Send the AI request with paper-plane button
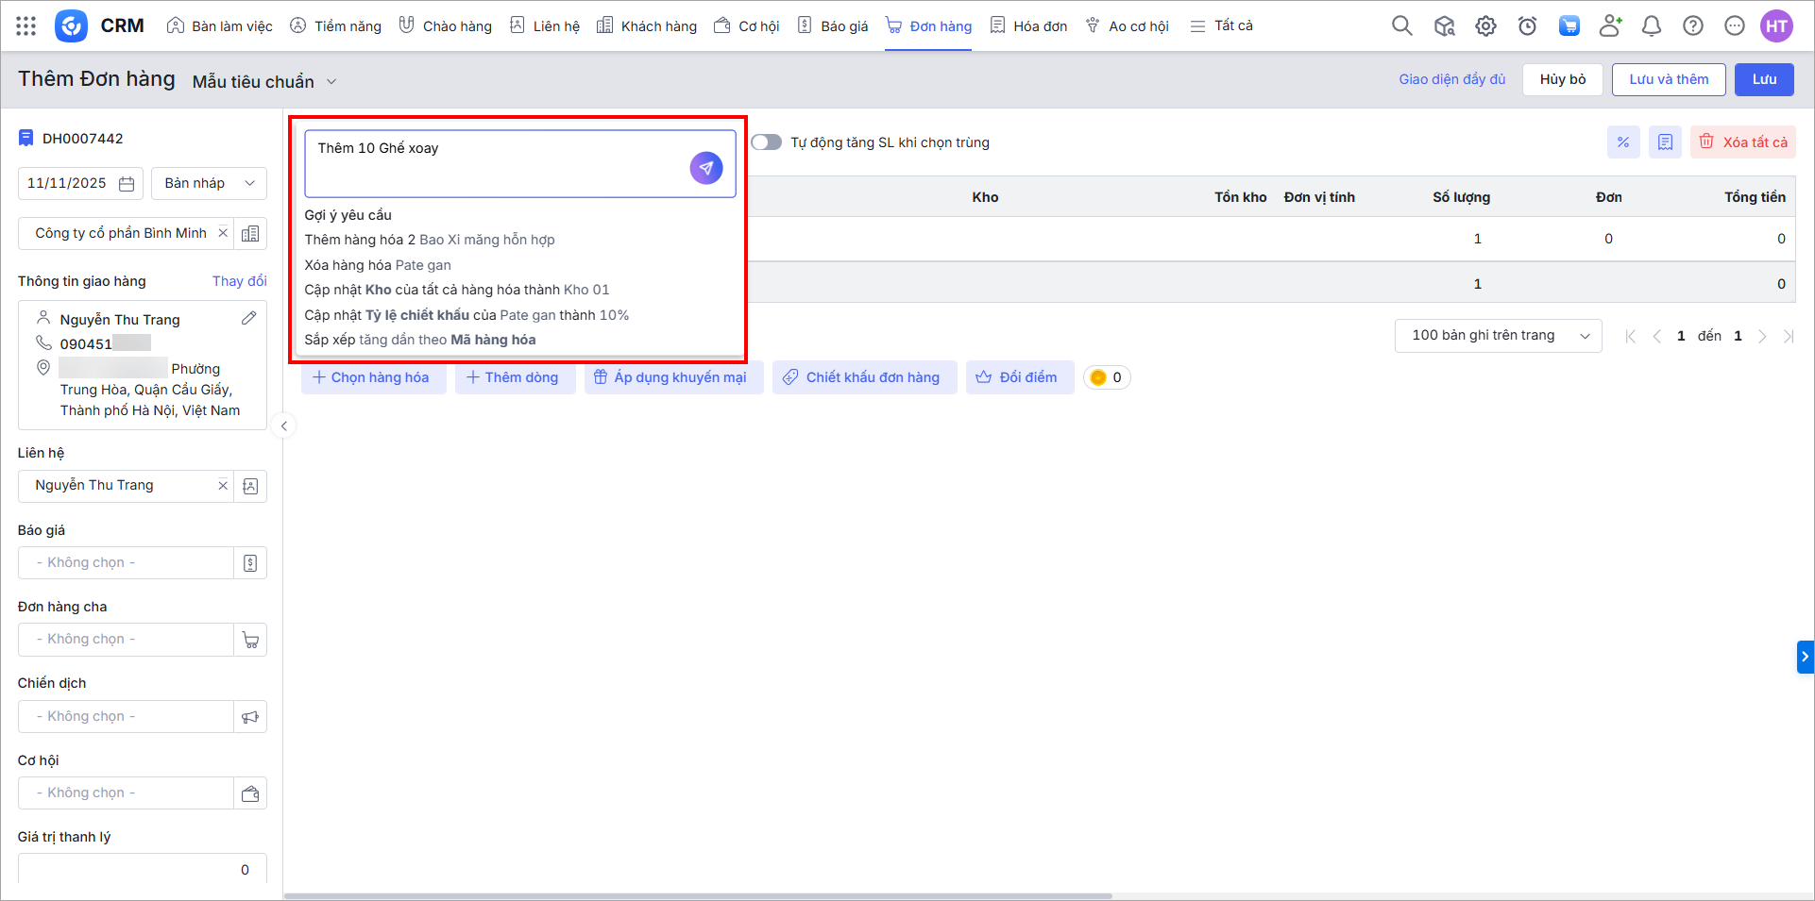 pos(705,168)
